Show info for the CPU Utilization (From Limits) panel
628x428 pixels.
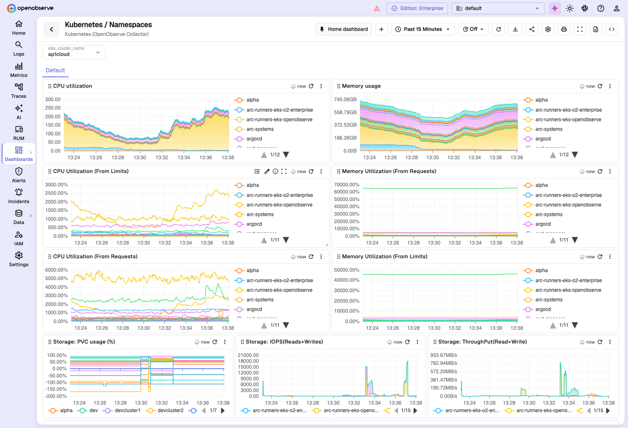[x=275, y=171]
